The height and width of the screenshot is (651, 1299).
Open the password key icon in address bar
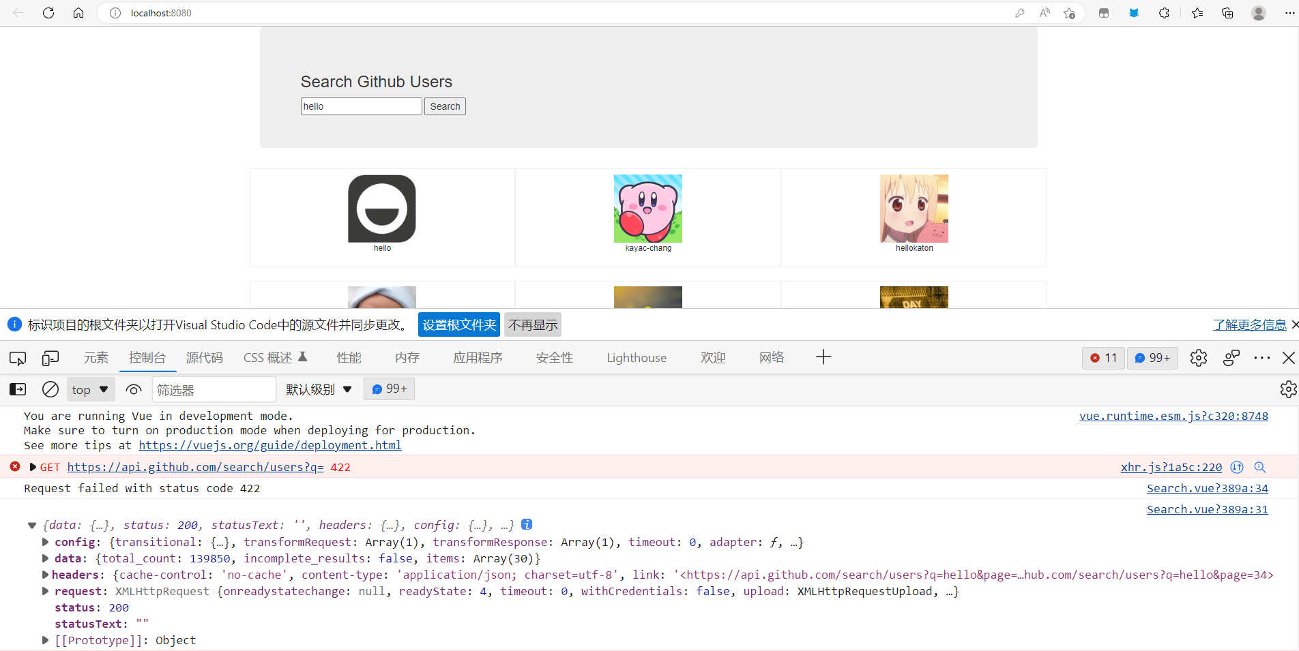click(x=1019, y=13)
